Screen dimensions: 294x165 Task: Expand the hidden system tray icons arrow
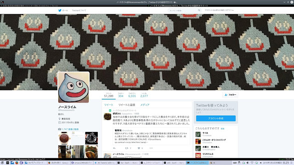pos(260,163)
